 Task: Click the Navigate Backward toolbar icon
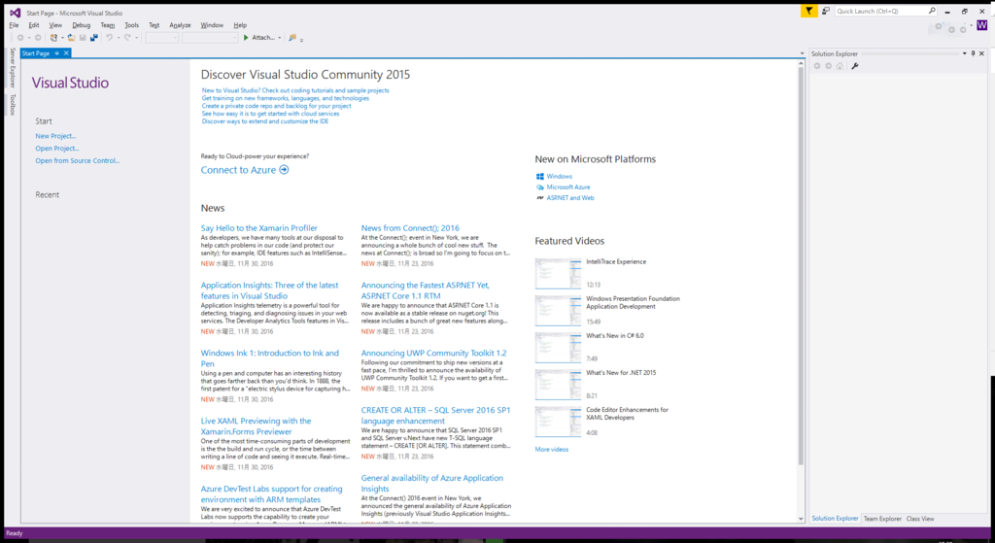[x=20, y=38]
